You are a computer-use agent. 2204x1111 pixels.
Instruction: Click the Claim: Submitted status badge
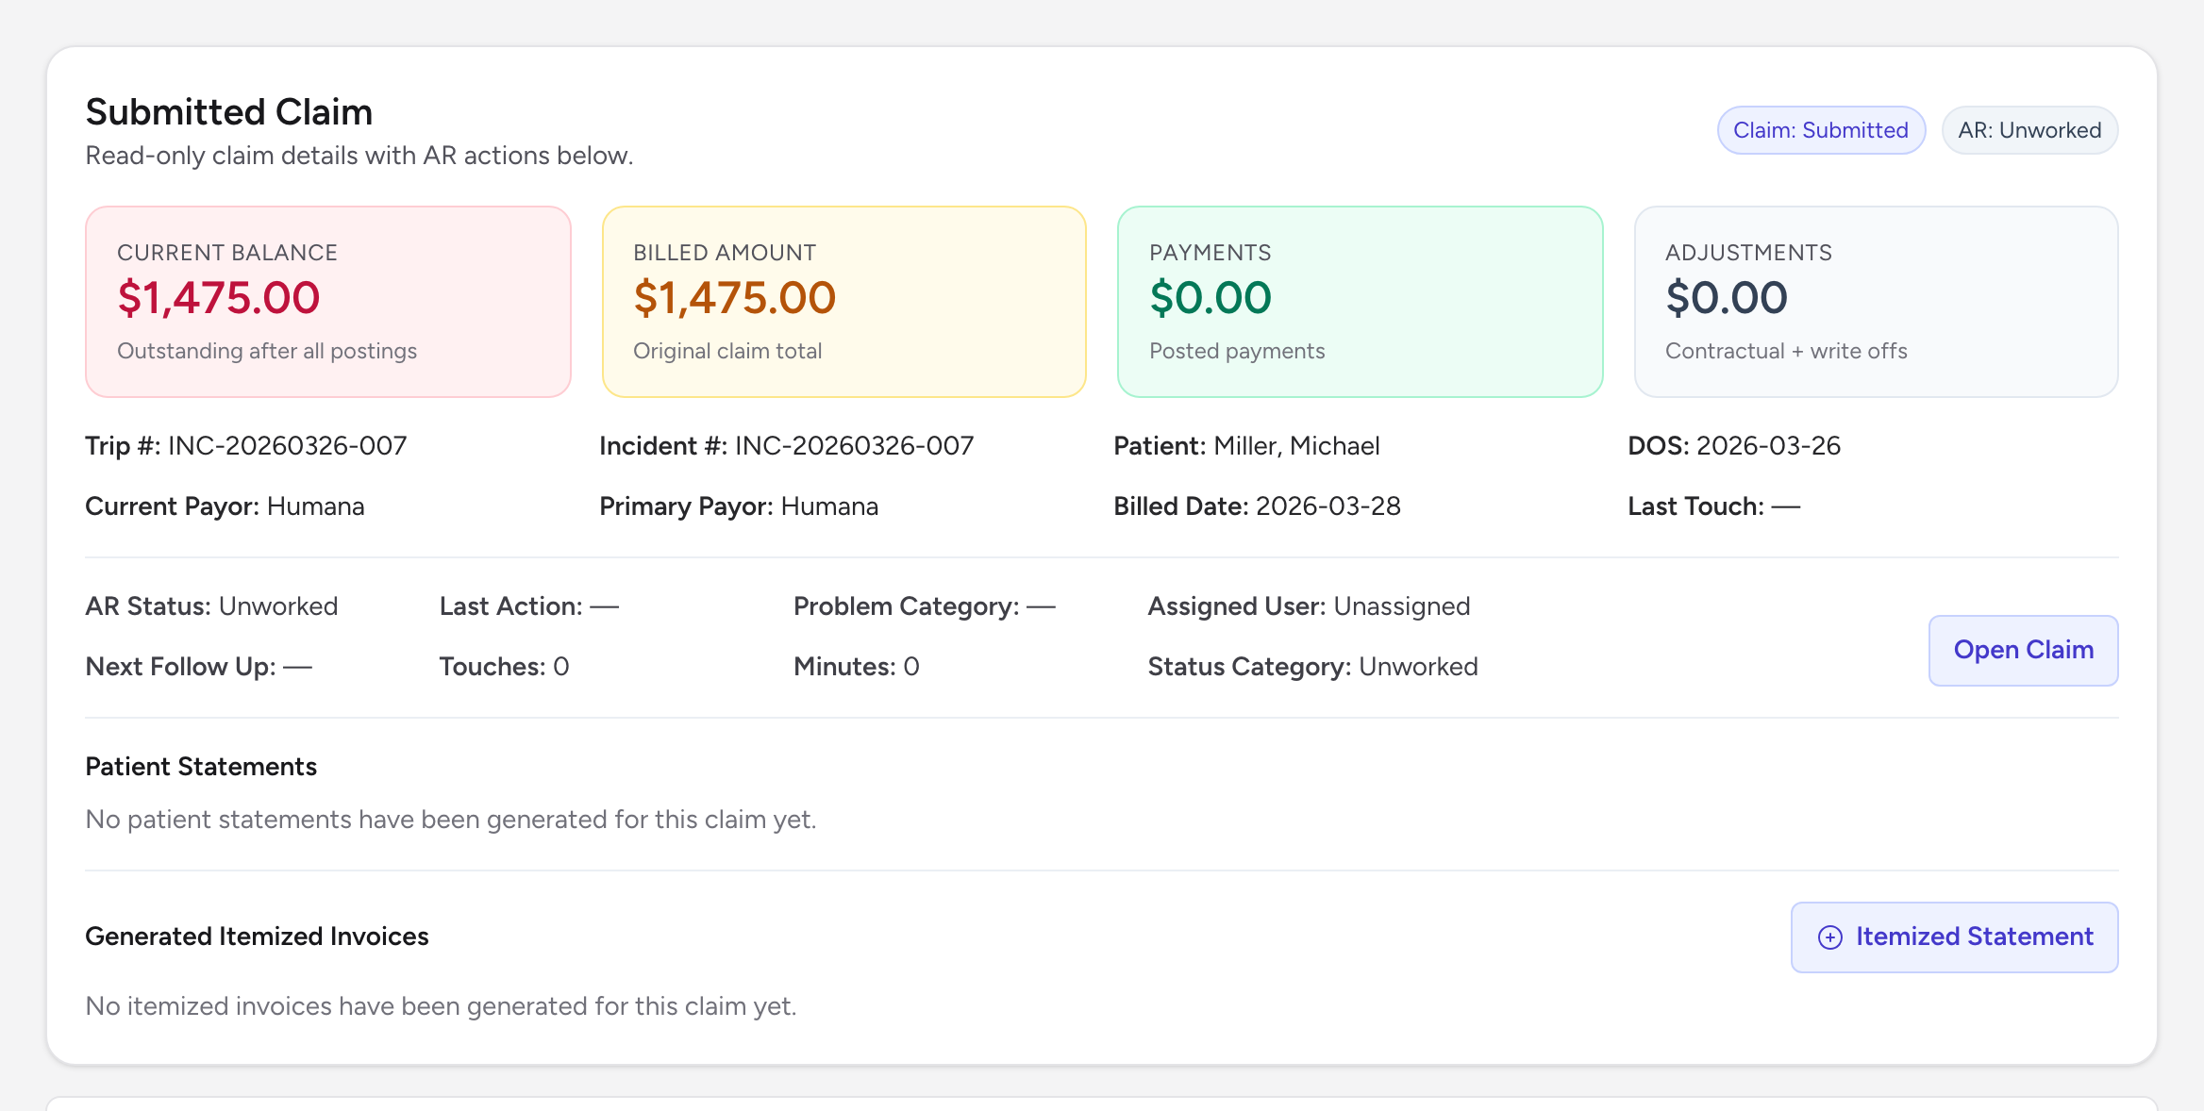pos(1821,130)
